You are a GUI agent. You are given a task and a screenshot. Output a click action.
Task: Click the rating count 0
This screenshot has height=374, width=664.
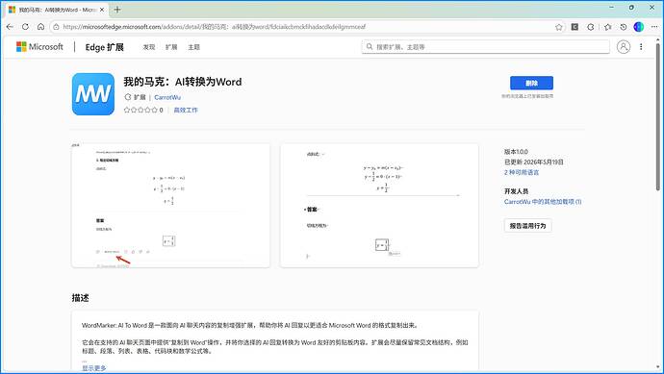tap(161, 110)
